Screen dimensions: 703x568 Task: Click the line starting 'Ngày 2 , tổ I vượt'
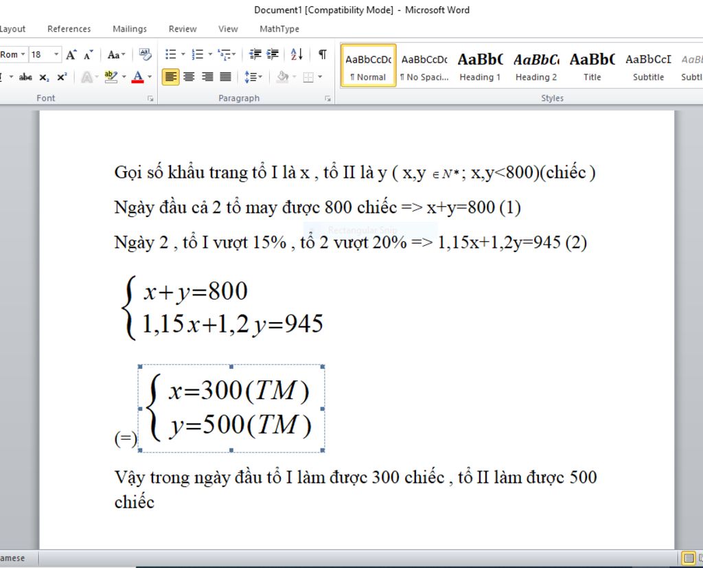(x=351, y=242)
